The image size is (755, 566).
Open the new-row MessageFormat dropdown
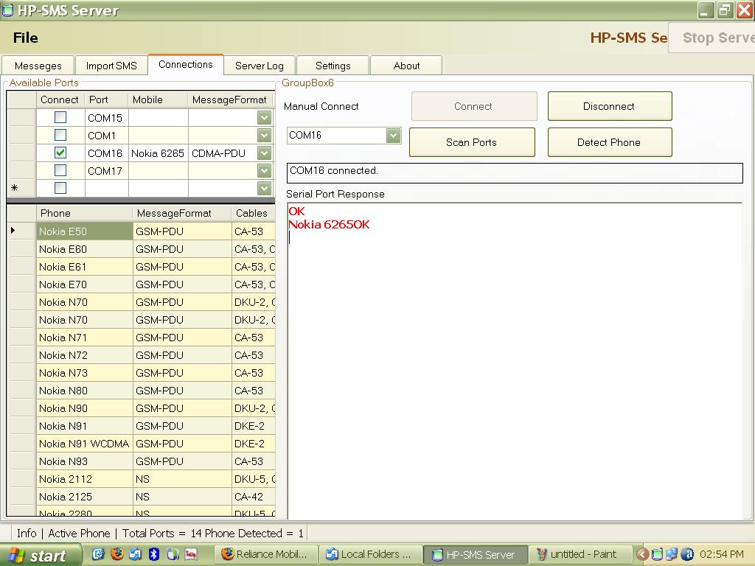click(x=264, y=188)
